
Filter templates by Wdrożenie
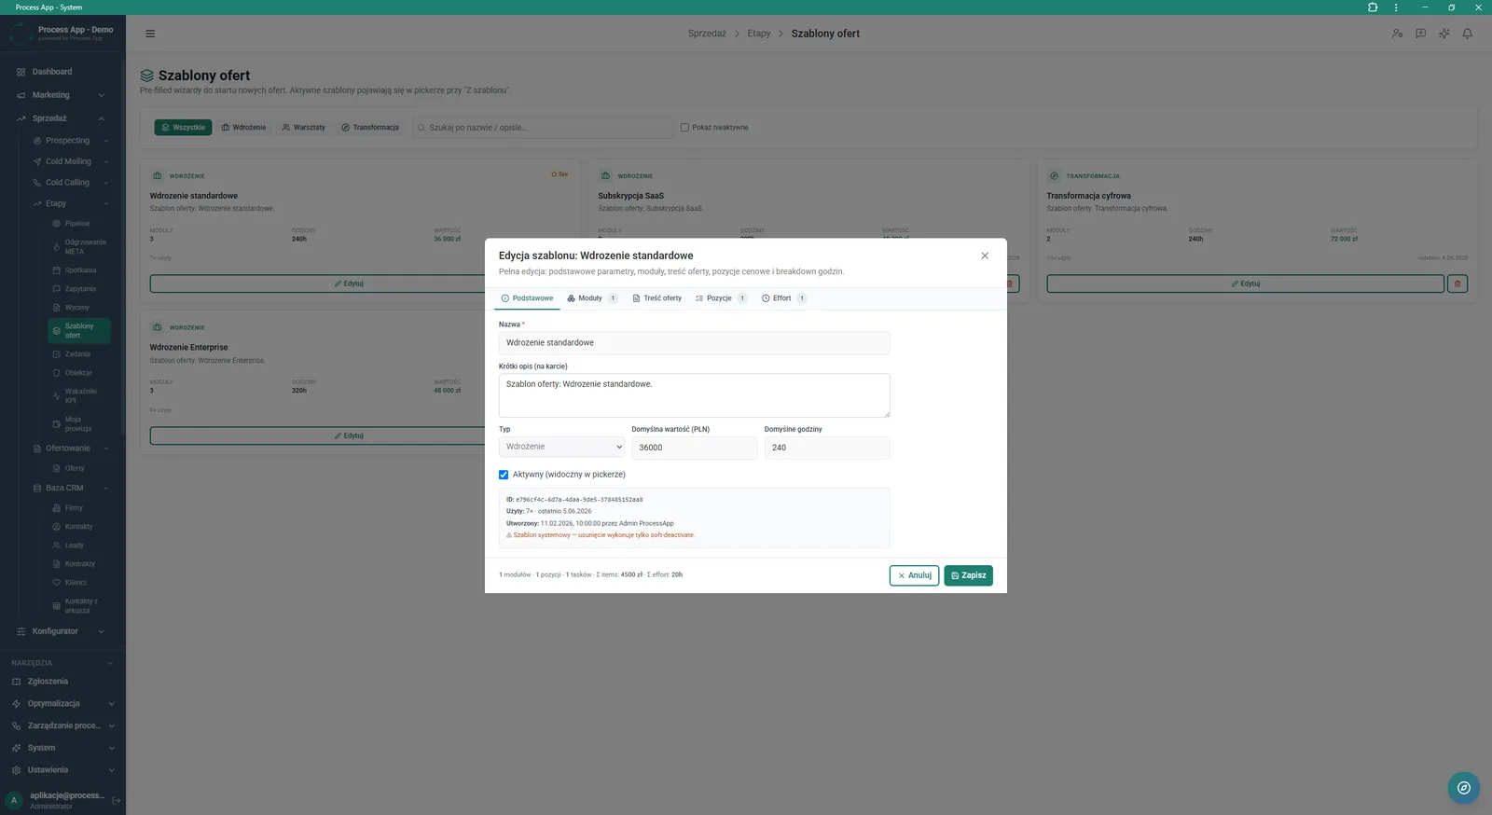(x=243, y=128)
